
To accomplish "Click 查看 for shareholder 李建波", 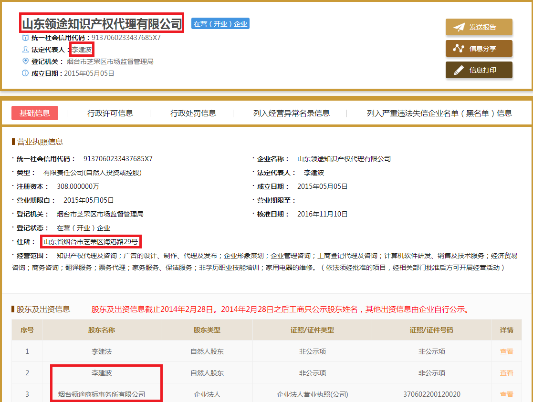I will click(x=506, y=373).
